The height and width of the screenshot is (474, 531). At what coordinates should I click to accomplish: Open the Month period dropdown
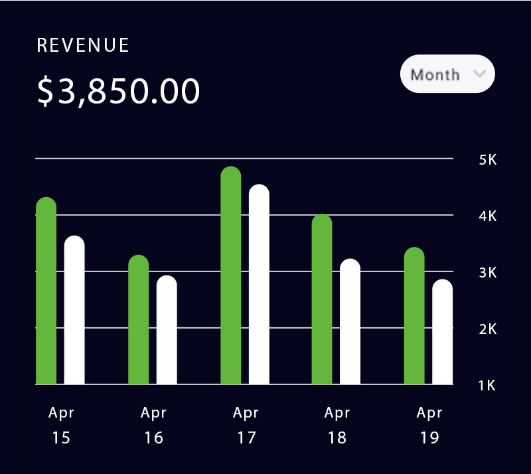coord(446,74)
